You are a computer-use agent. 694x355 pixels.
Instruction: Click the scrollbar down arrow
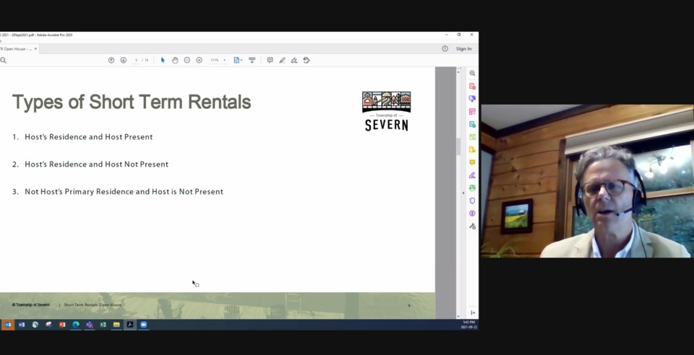(458, 316)
